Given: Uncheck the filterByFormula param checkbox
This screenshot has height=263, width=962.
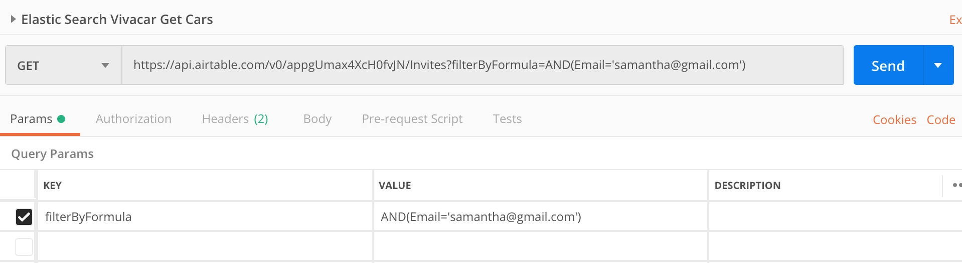Looking at the screenshot, I should click(24, 217).
